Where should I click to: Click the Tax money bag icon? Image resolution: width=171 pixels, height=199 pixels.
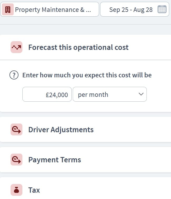16,190
